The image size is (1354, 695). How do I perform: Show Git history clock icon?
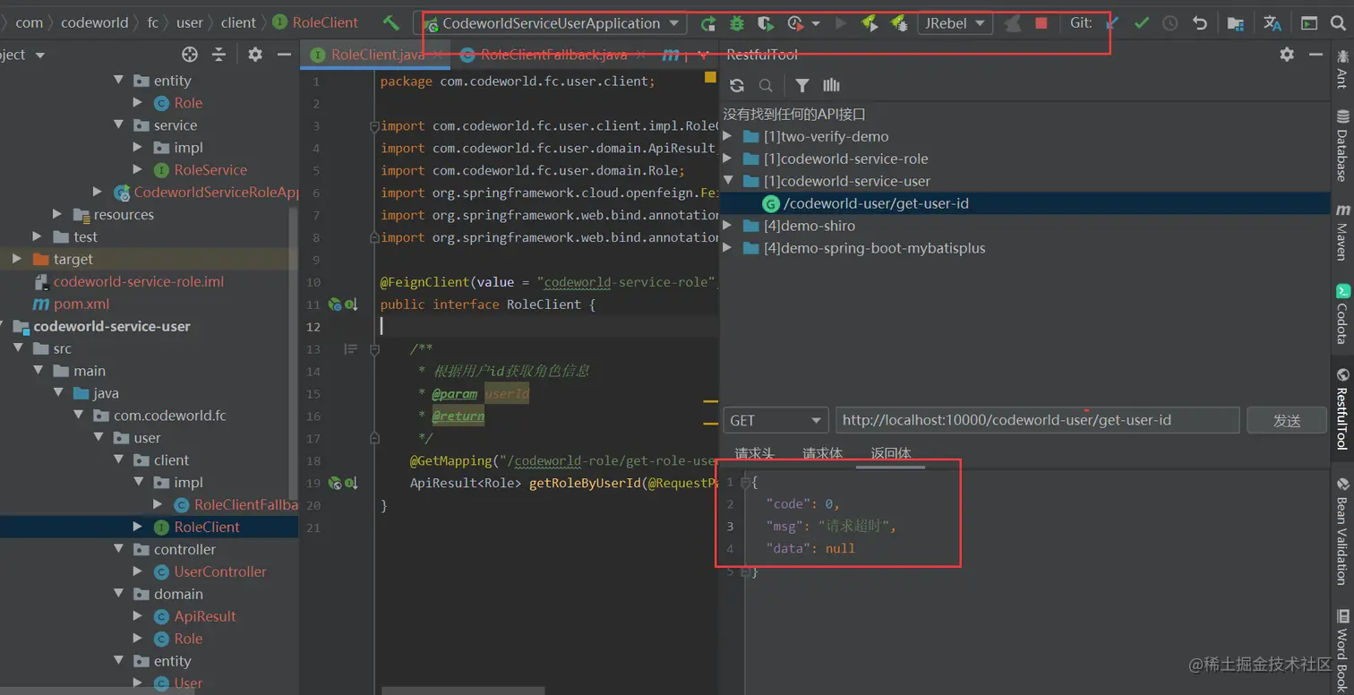(1170, 23)
